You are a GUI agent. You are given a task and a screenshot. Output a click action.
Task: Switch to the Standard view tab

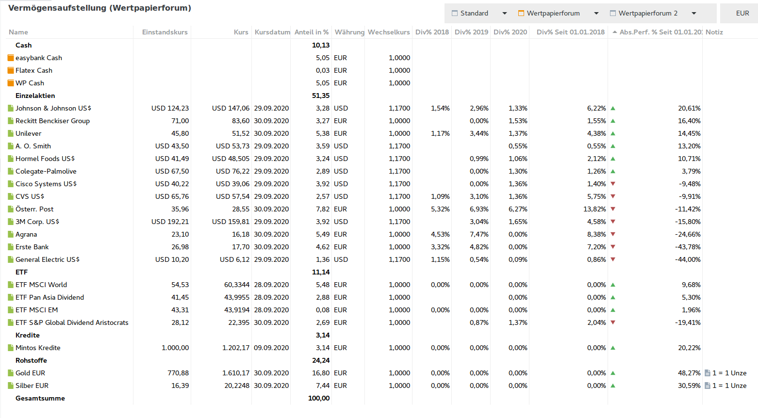pyautogui.click(x=470, y=14)
